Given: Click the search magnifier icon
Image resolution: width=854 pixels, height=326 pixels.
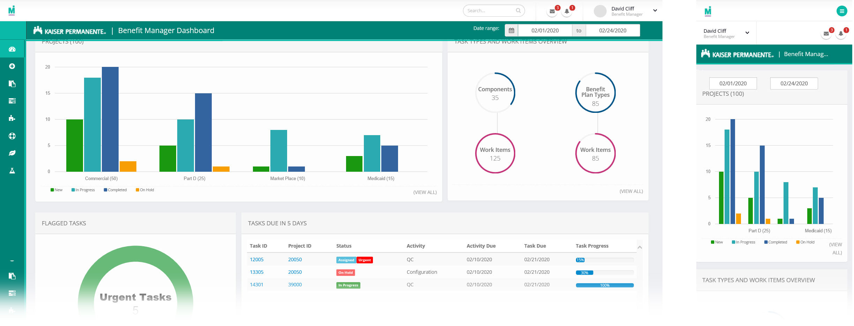Looking at the screenshot, I should pyautogui.click(x=518, y=10).
